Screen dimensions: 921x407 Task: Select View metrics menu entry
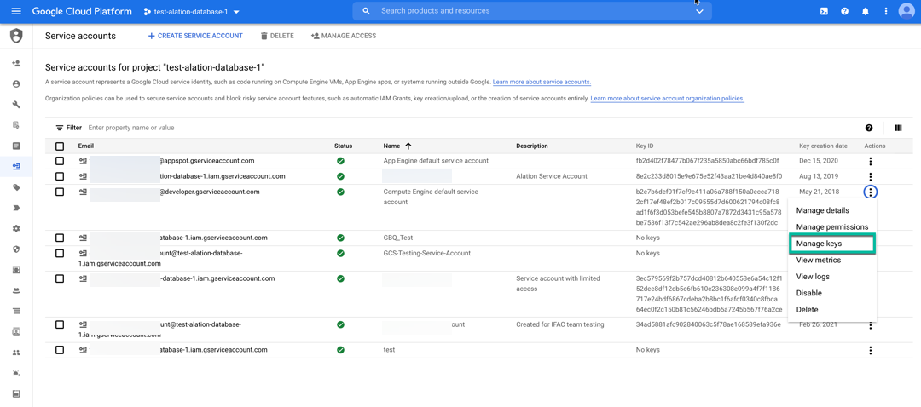[818, 260]
